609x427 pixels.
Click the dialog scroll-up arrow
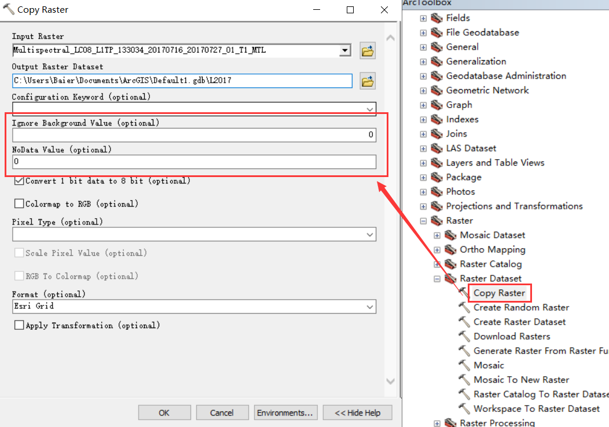point(391,38)
